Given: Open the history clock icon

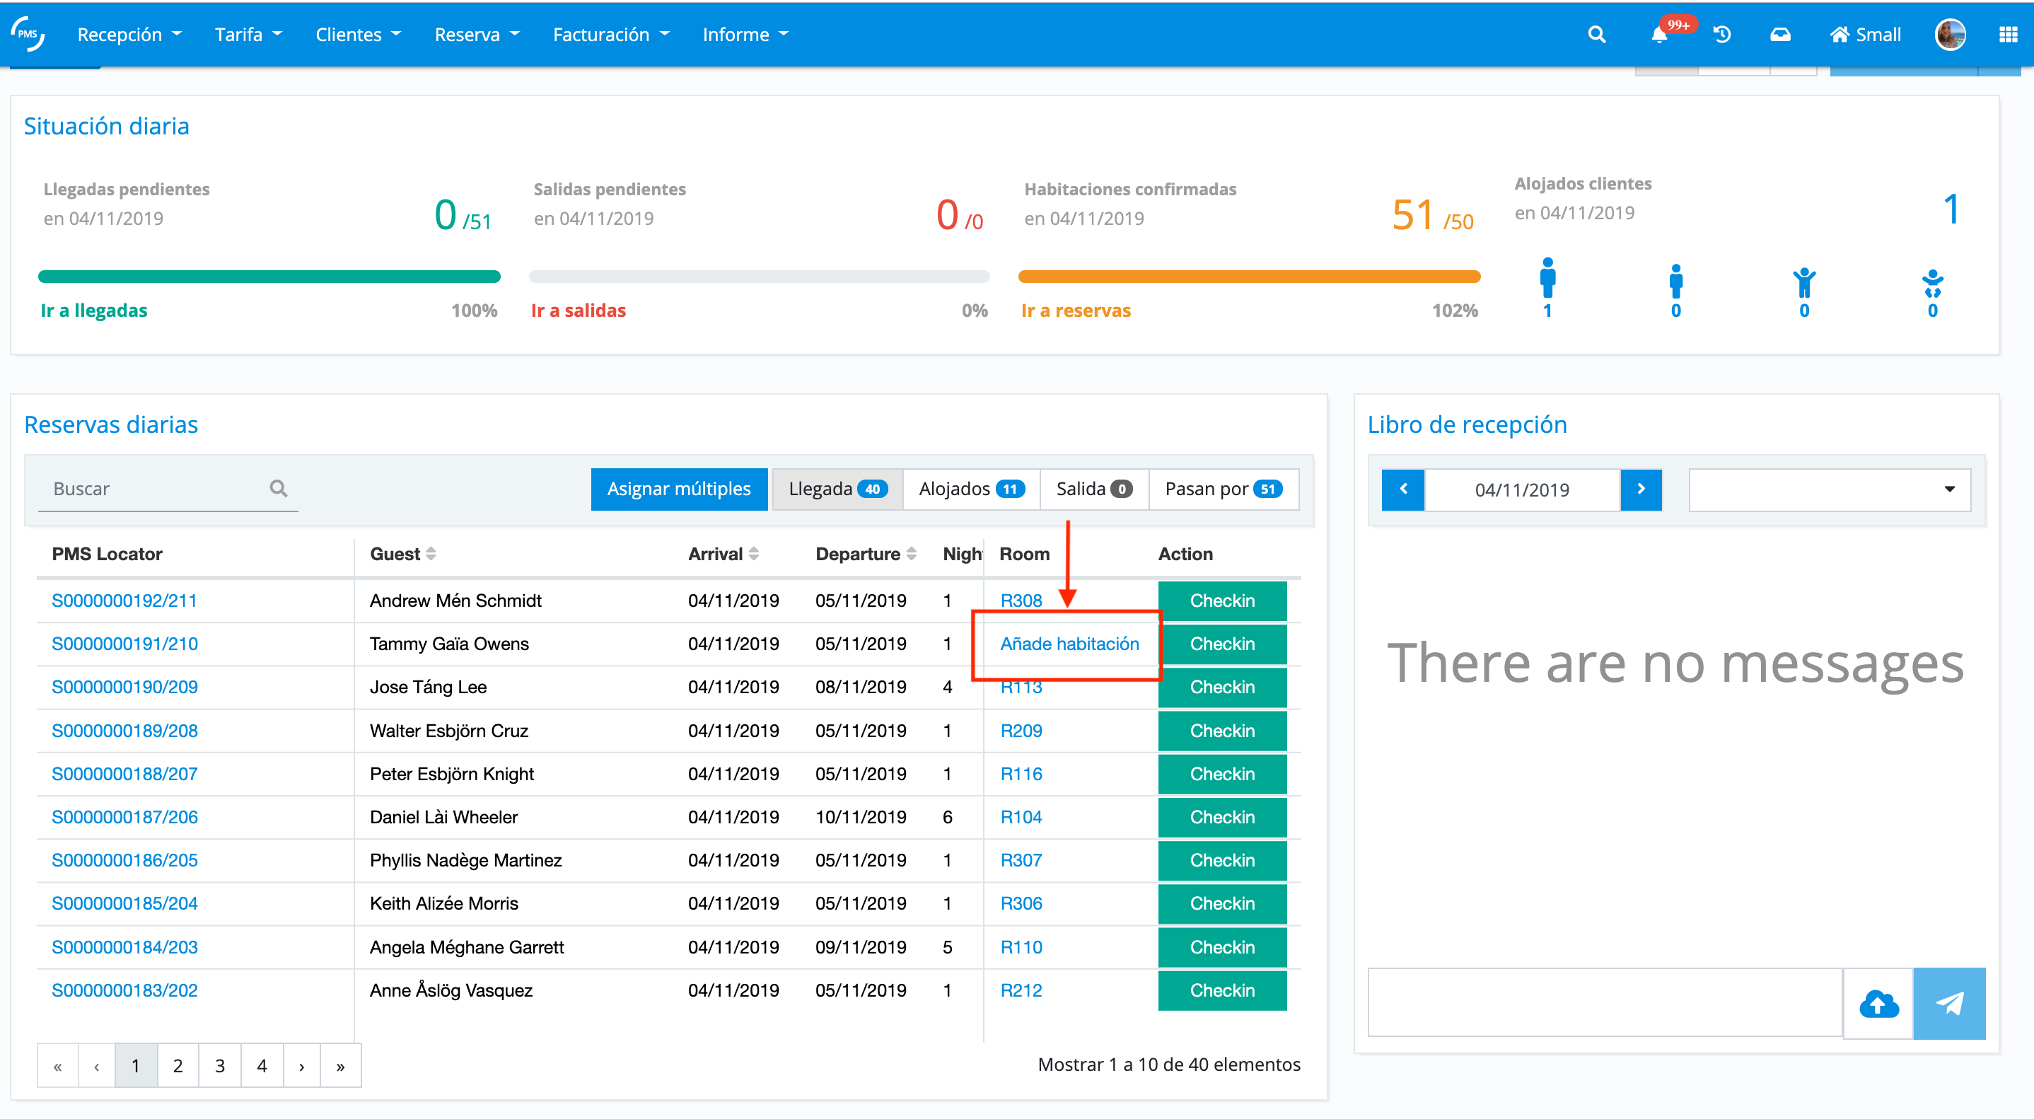Looking at the screenshot, I should click(x=1722, y=35).
